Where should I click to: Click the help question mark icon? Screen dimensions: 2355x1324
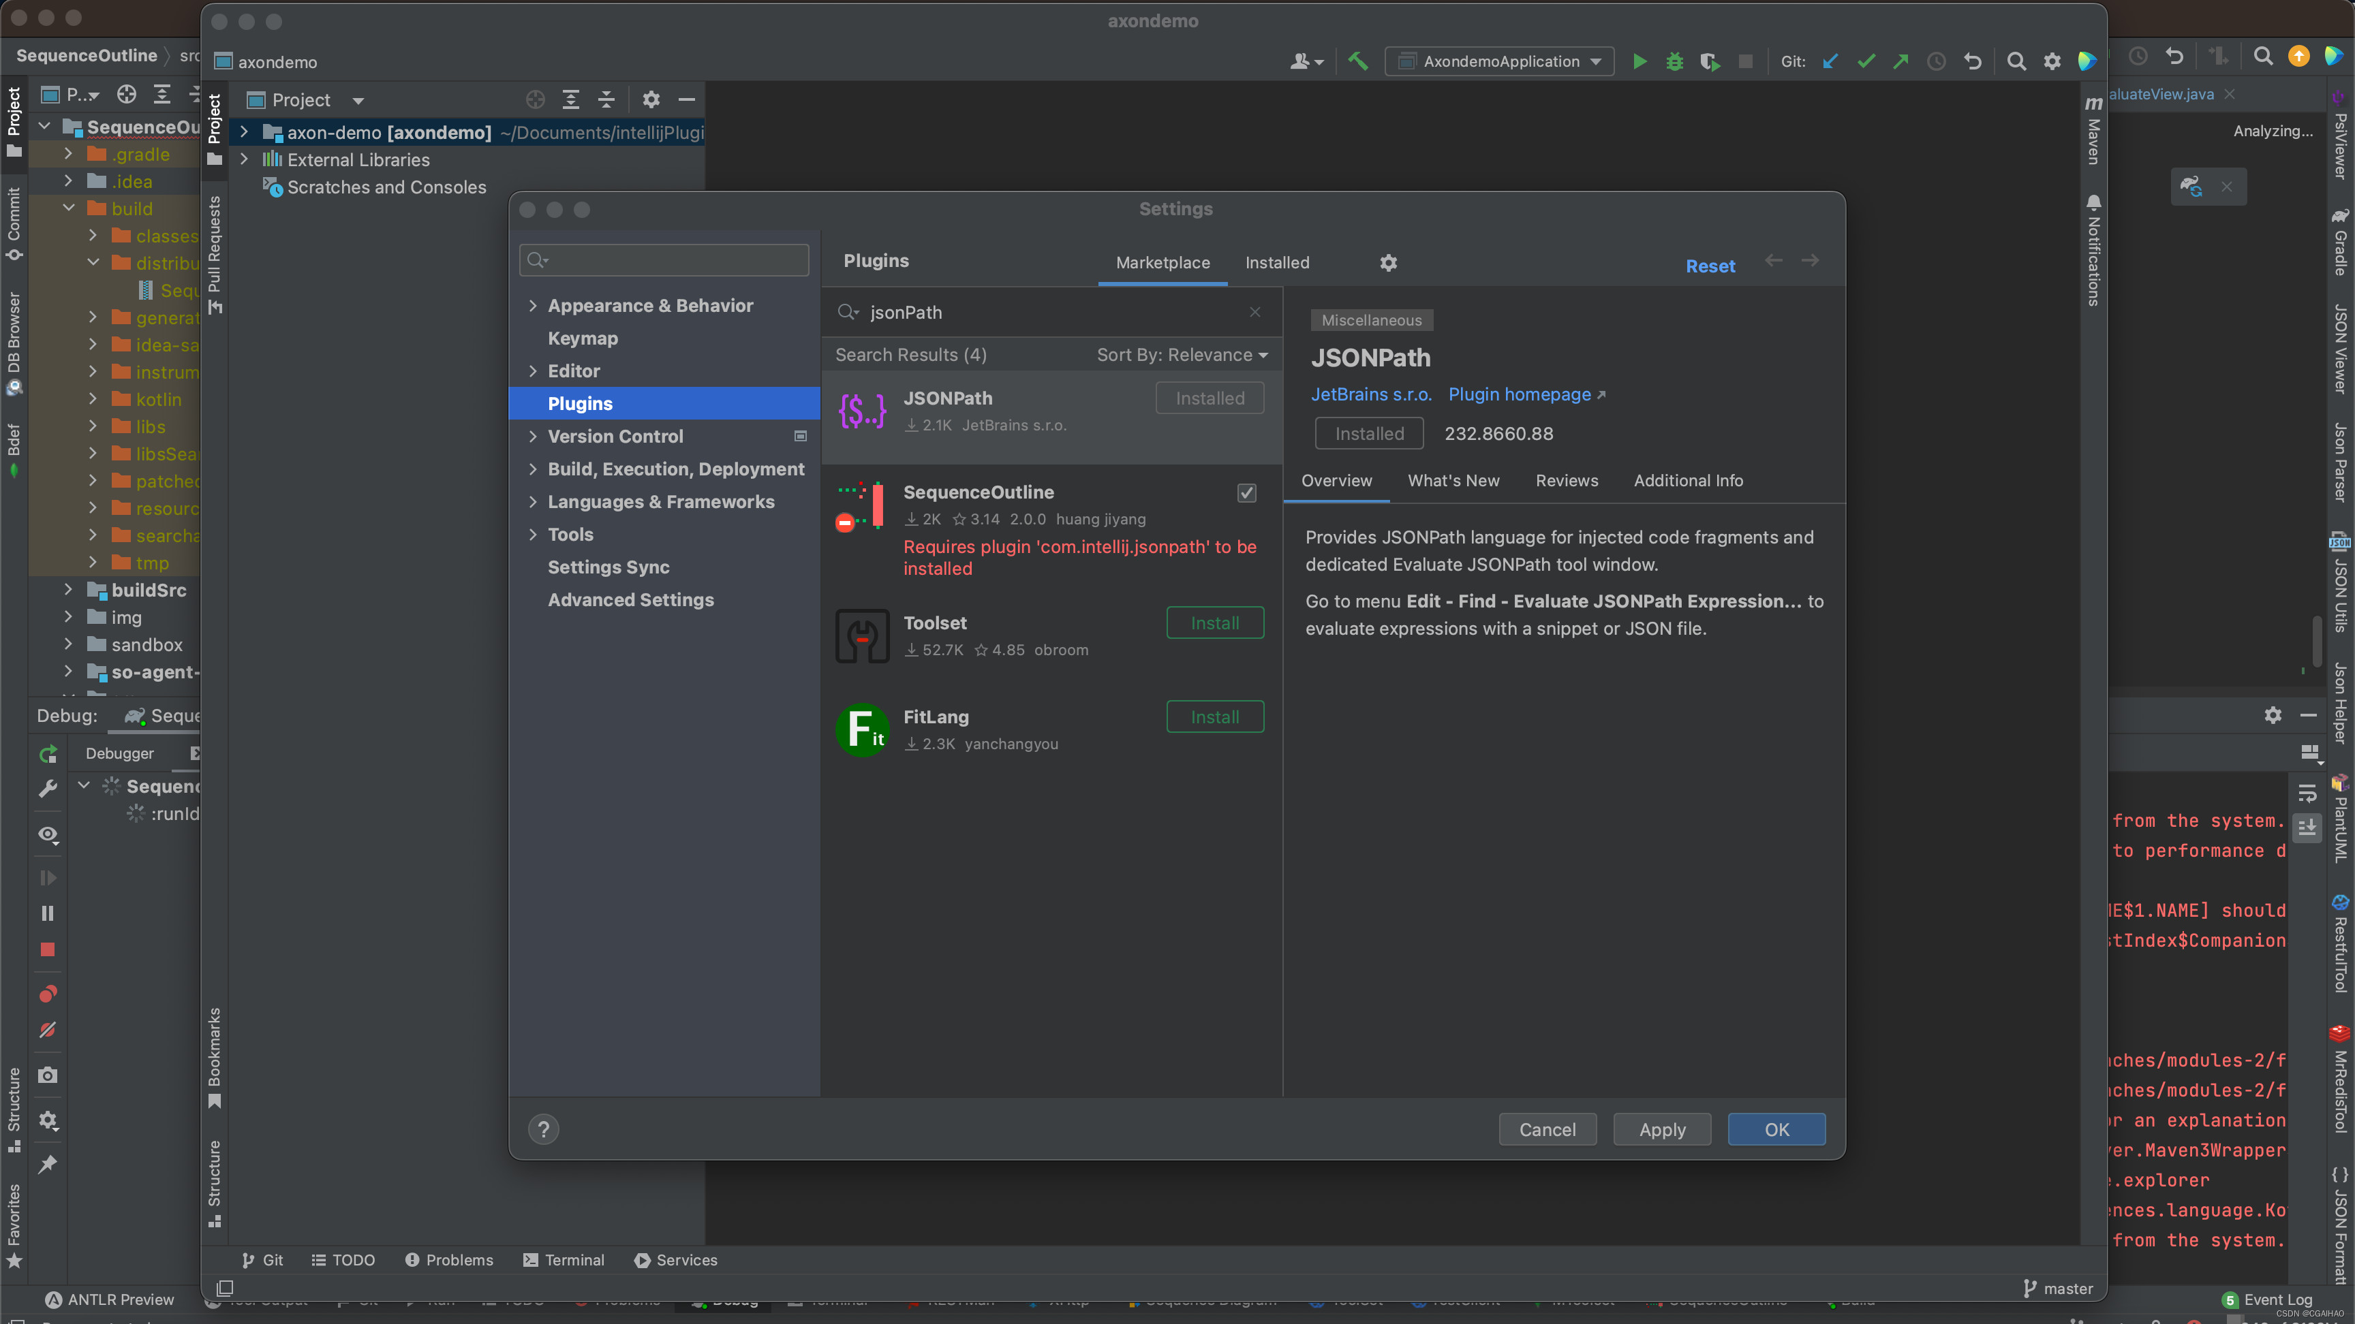(x=543, y=1129)
